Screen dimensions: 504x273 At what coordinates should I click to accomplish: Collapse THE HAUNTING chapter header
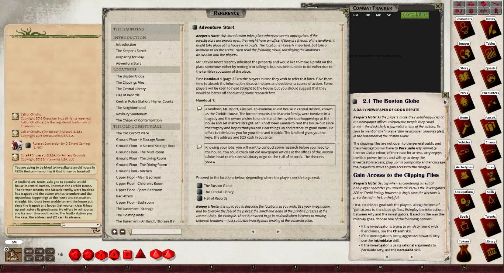[145, 29]
